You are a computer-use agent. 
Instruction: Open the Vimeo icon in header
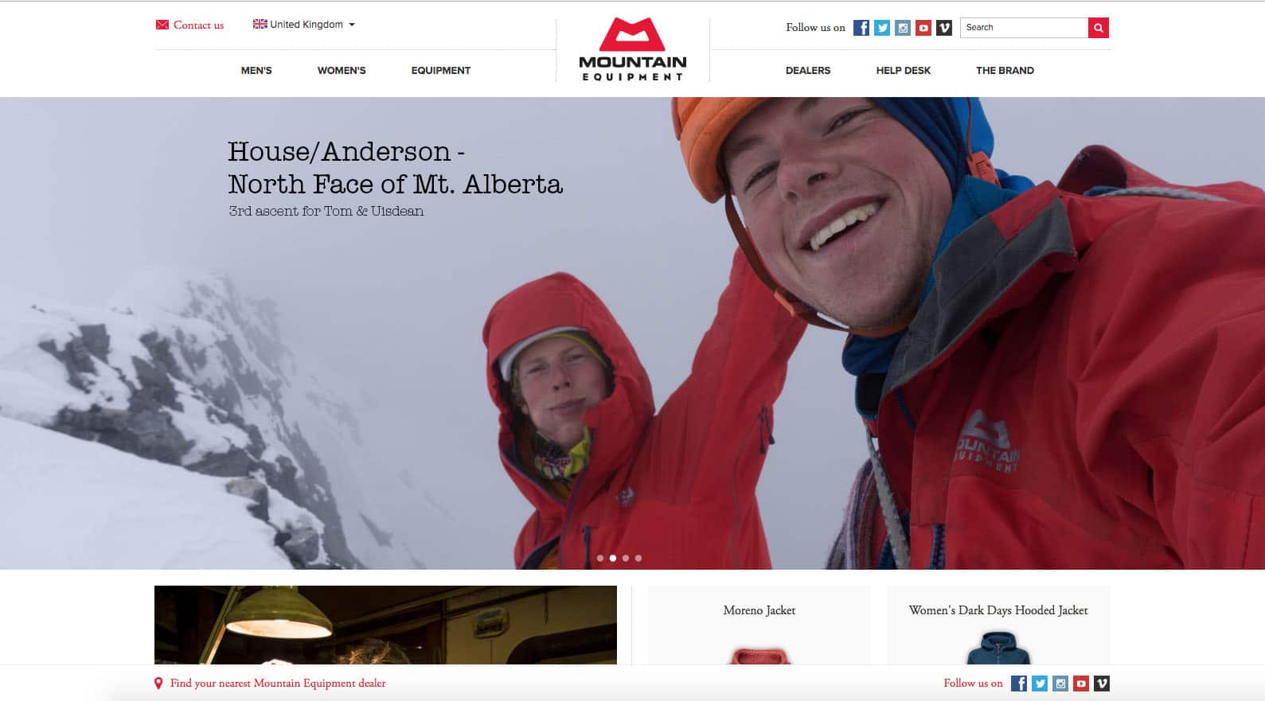944,28
